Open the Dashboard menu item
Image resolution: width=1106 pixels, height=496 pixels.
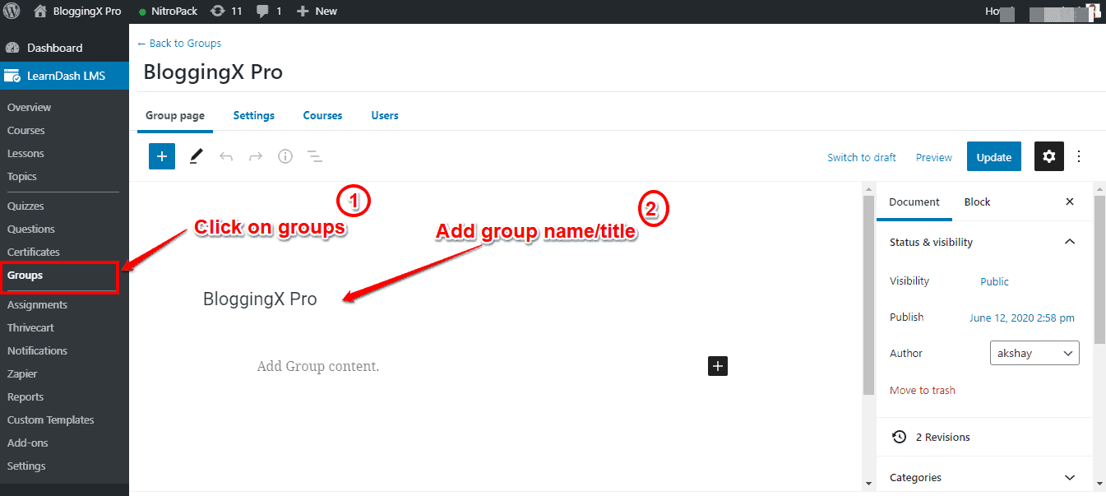pyautogui.click(x=54, y=48)
